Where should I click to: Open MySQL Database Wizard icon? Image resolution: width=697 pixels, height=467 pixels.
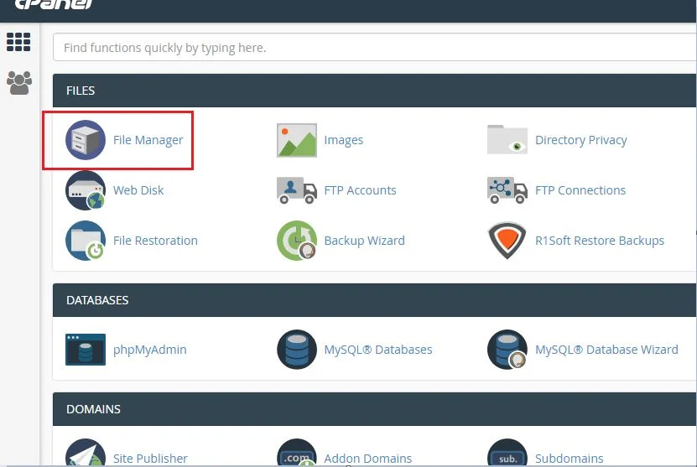pyautogui.click(x=507, y=350)
